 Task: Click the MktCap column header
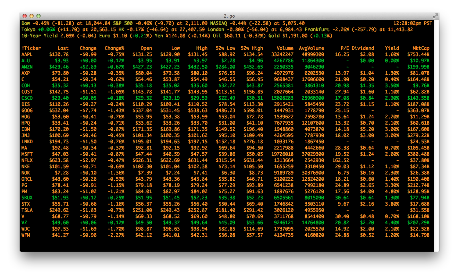click(421, 48)
